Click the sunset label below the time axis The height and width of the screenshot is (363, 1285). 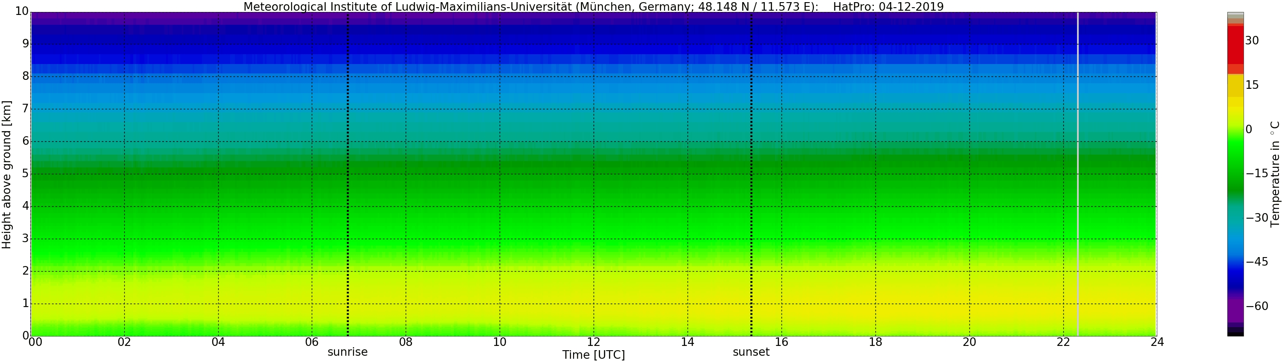(x=751, y=352)
